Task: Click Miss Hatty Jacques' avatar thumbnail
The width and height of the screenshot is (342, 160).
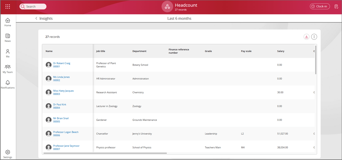Action: pos(49,92)
